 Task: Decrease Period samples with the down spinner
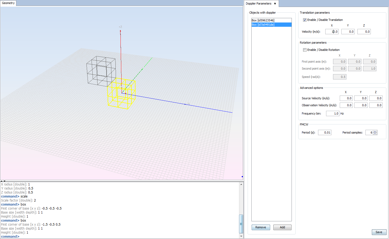click(x=375, y=134)
